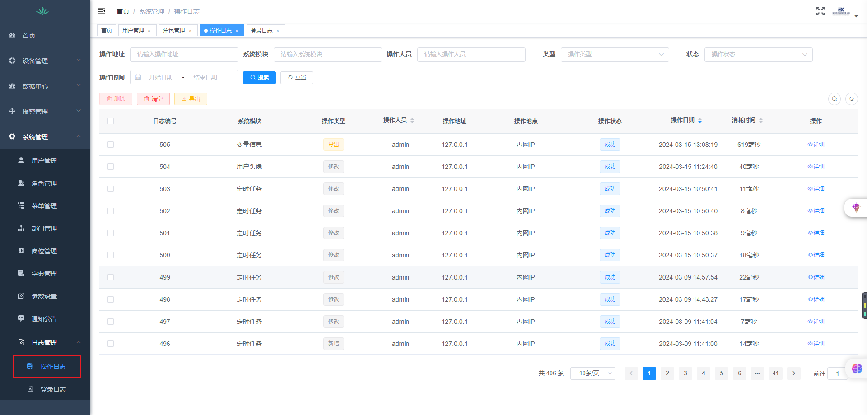Click the 菜单管理 list icon
This screenshot has width=867, height=415.
tap(21, 205)
